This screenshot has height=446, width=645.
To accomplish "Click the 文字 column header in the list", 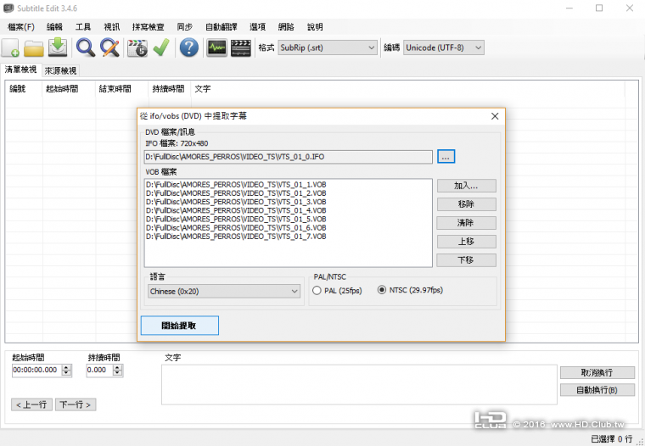I will [407, 89].
